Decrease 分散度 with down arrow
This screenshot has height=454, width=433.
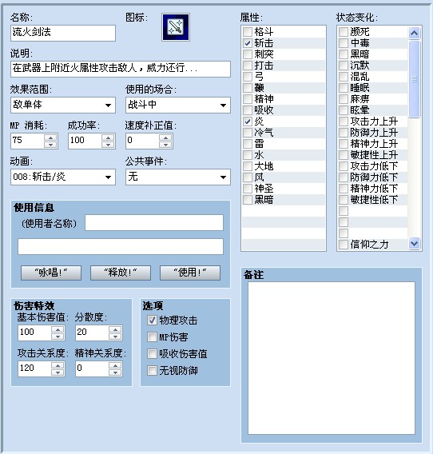115,337
